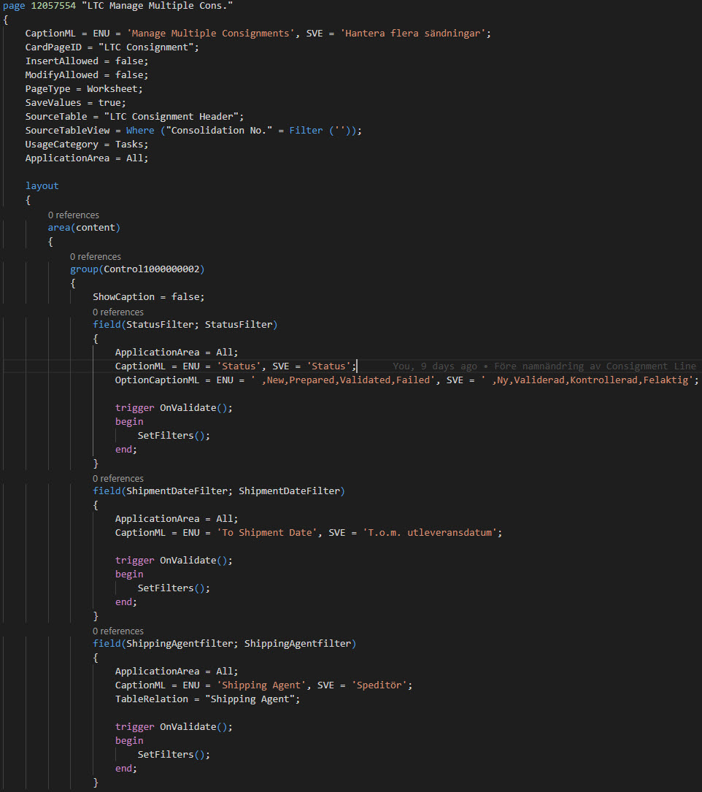Click "0 references" above field(ShipmentDateFilter)
Image resolution: width=702 pixels, height=792 pixels.
(117, 478)
